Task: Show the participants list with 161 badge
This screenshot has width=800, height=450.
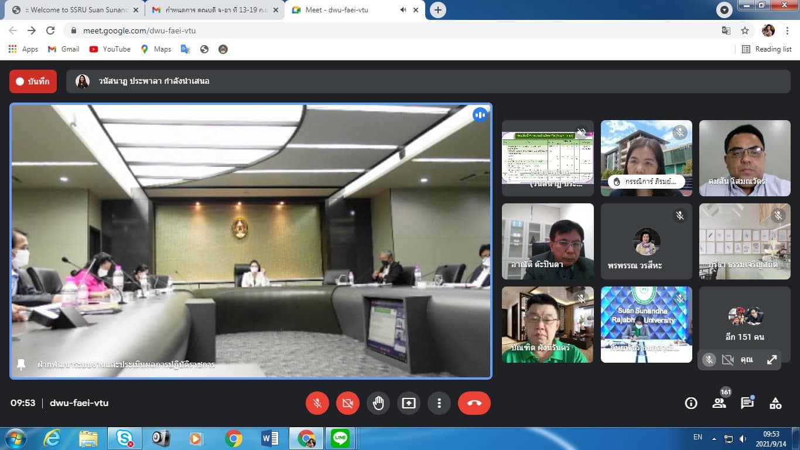Action: pyautogui.click(x=719, y=403)
